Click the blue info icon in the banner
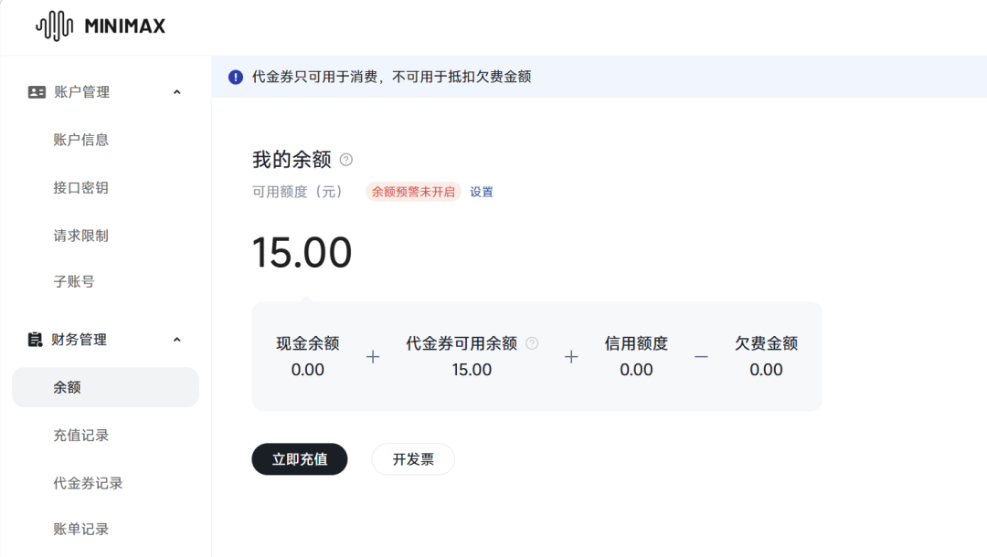 235,76
